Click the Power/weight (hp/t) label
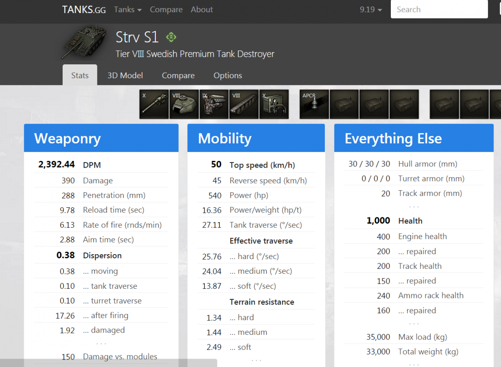The image size is (501, 367). [x=266, y=210]
